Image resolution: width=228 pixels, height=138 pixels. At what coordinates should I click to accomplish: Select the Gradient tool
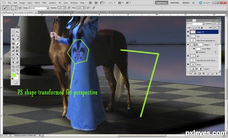pyautogui.click(x=17, y=51)
